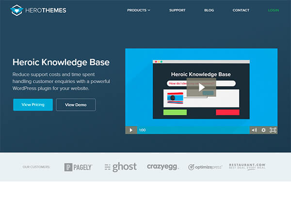
Task: Click the Crazyegg customer logo
Action: 162,167
